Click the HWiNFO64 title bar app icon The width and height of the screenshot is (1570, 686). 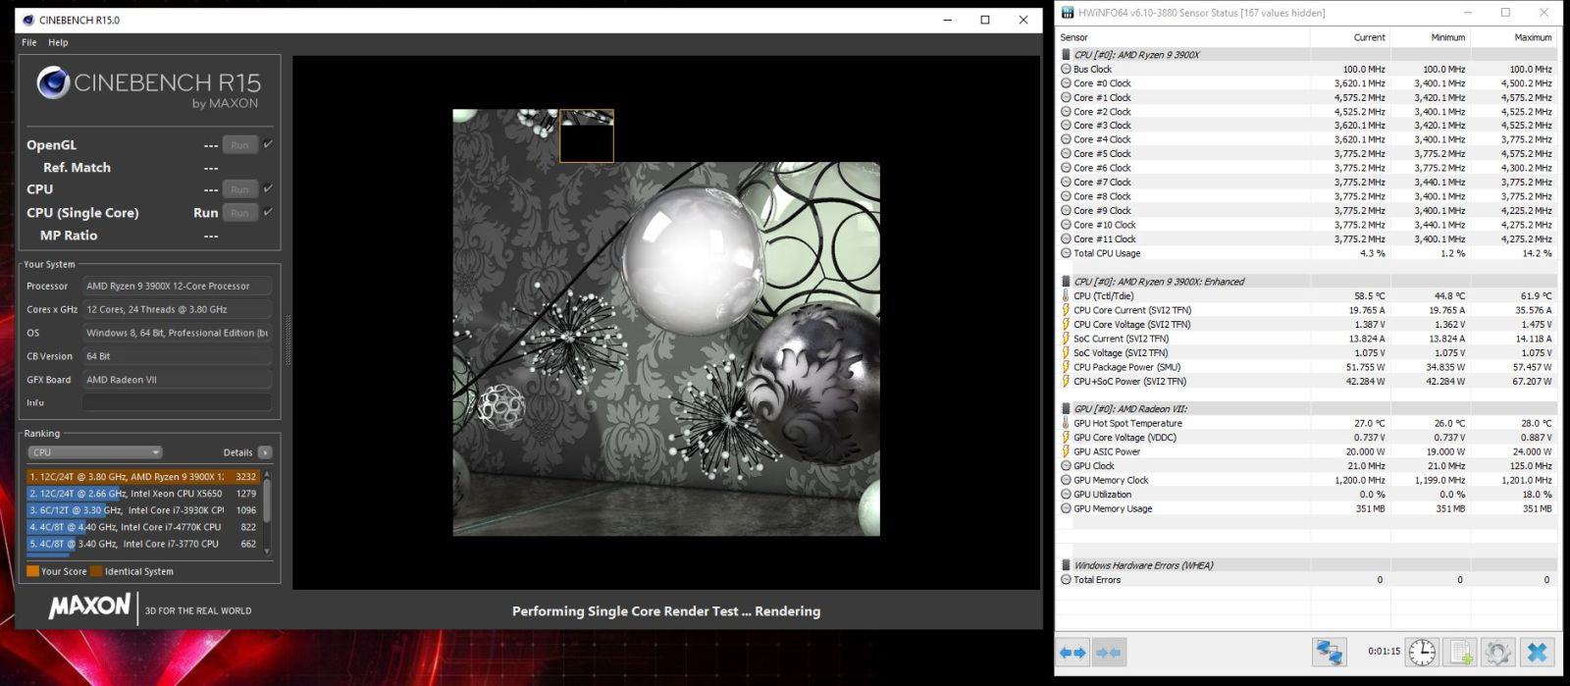[x=1068, y=13]
